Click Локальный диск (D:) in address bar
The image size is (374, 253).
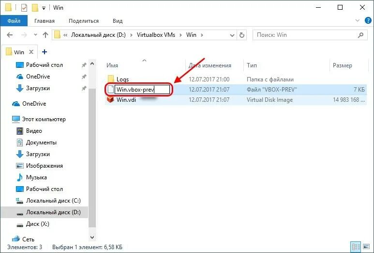tap(98, 35)
